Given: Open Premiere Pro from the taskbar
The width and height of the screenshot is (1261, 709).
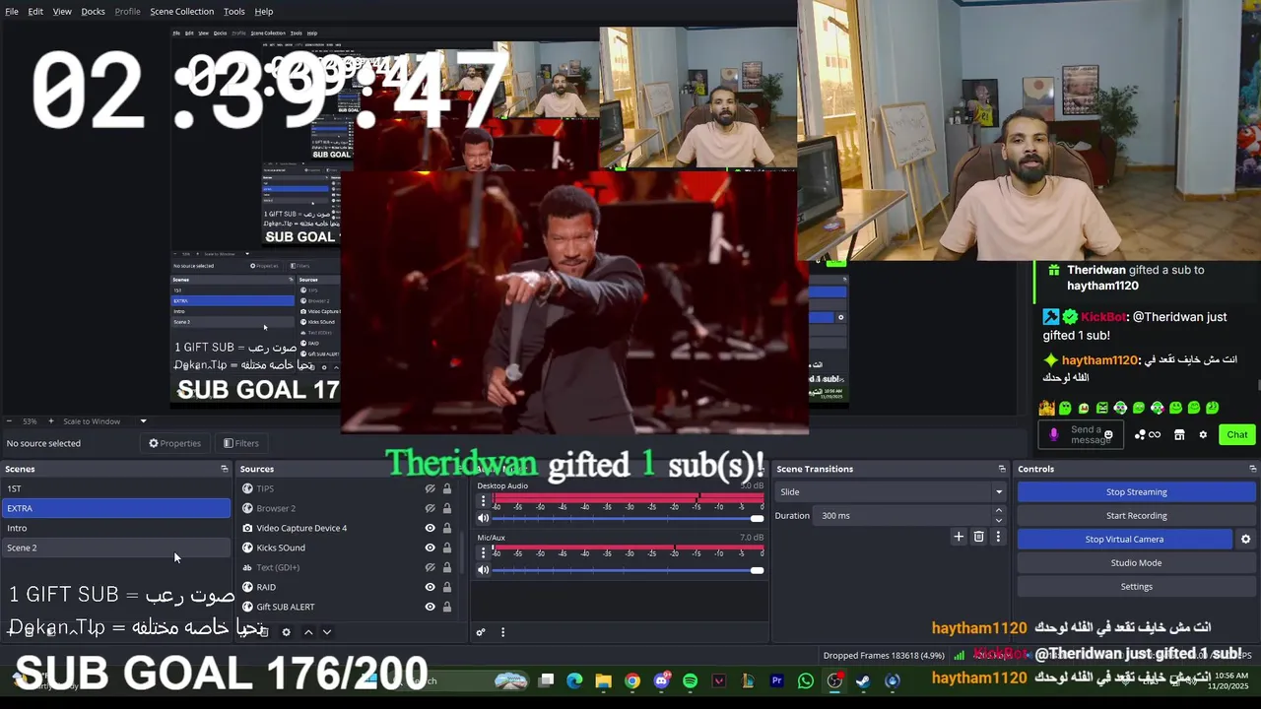Looking at the screenshot, I should [776, 680].
